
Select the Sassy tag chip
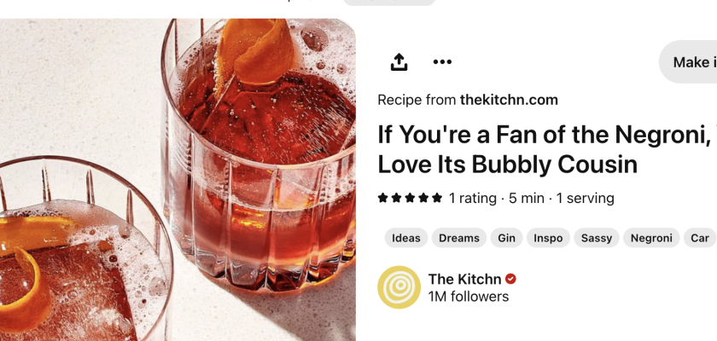(x=597, y=238)
